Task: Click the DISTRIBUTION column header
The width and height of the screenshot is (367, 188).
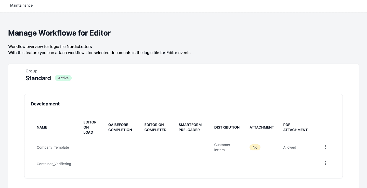Action: pos(227,127)
